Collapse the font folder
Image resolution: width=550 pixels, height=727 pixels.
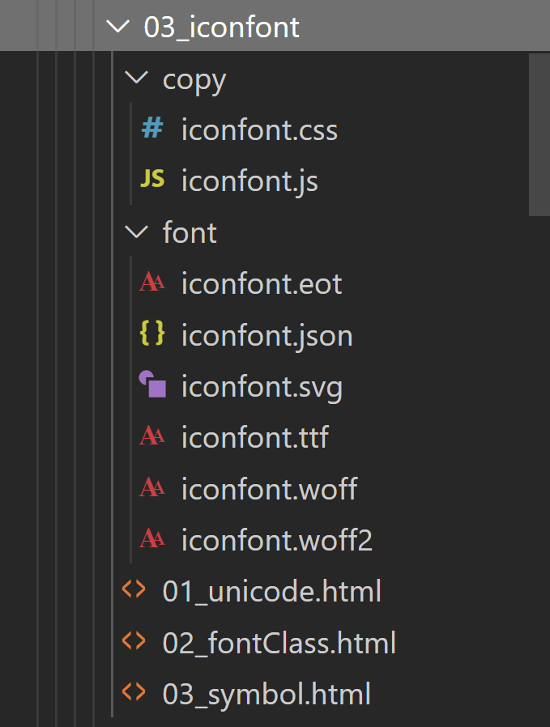coord(136,232)
